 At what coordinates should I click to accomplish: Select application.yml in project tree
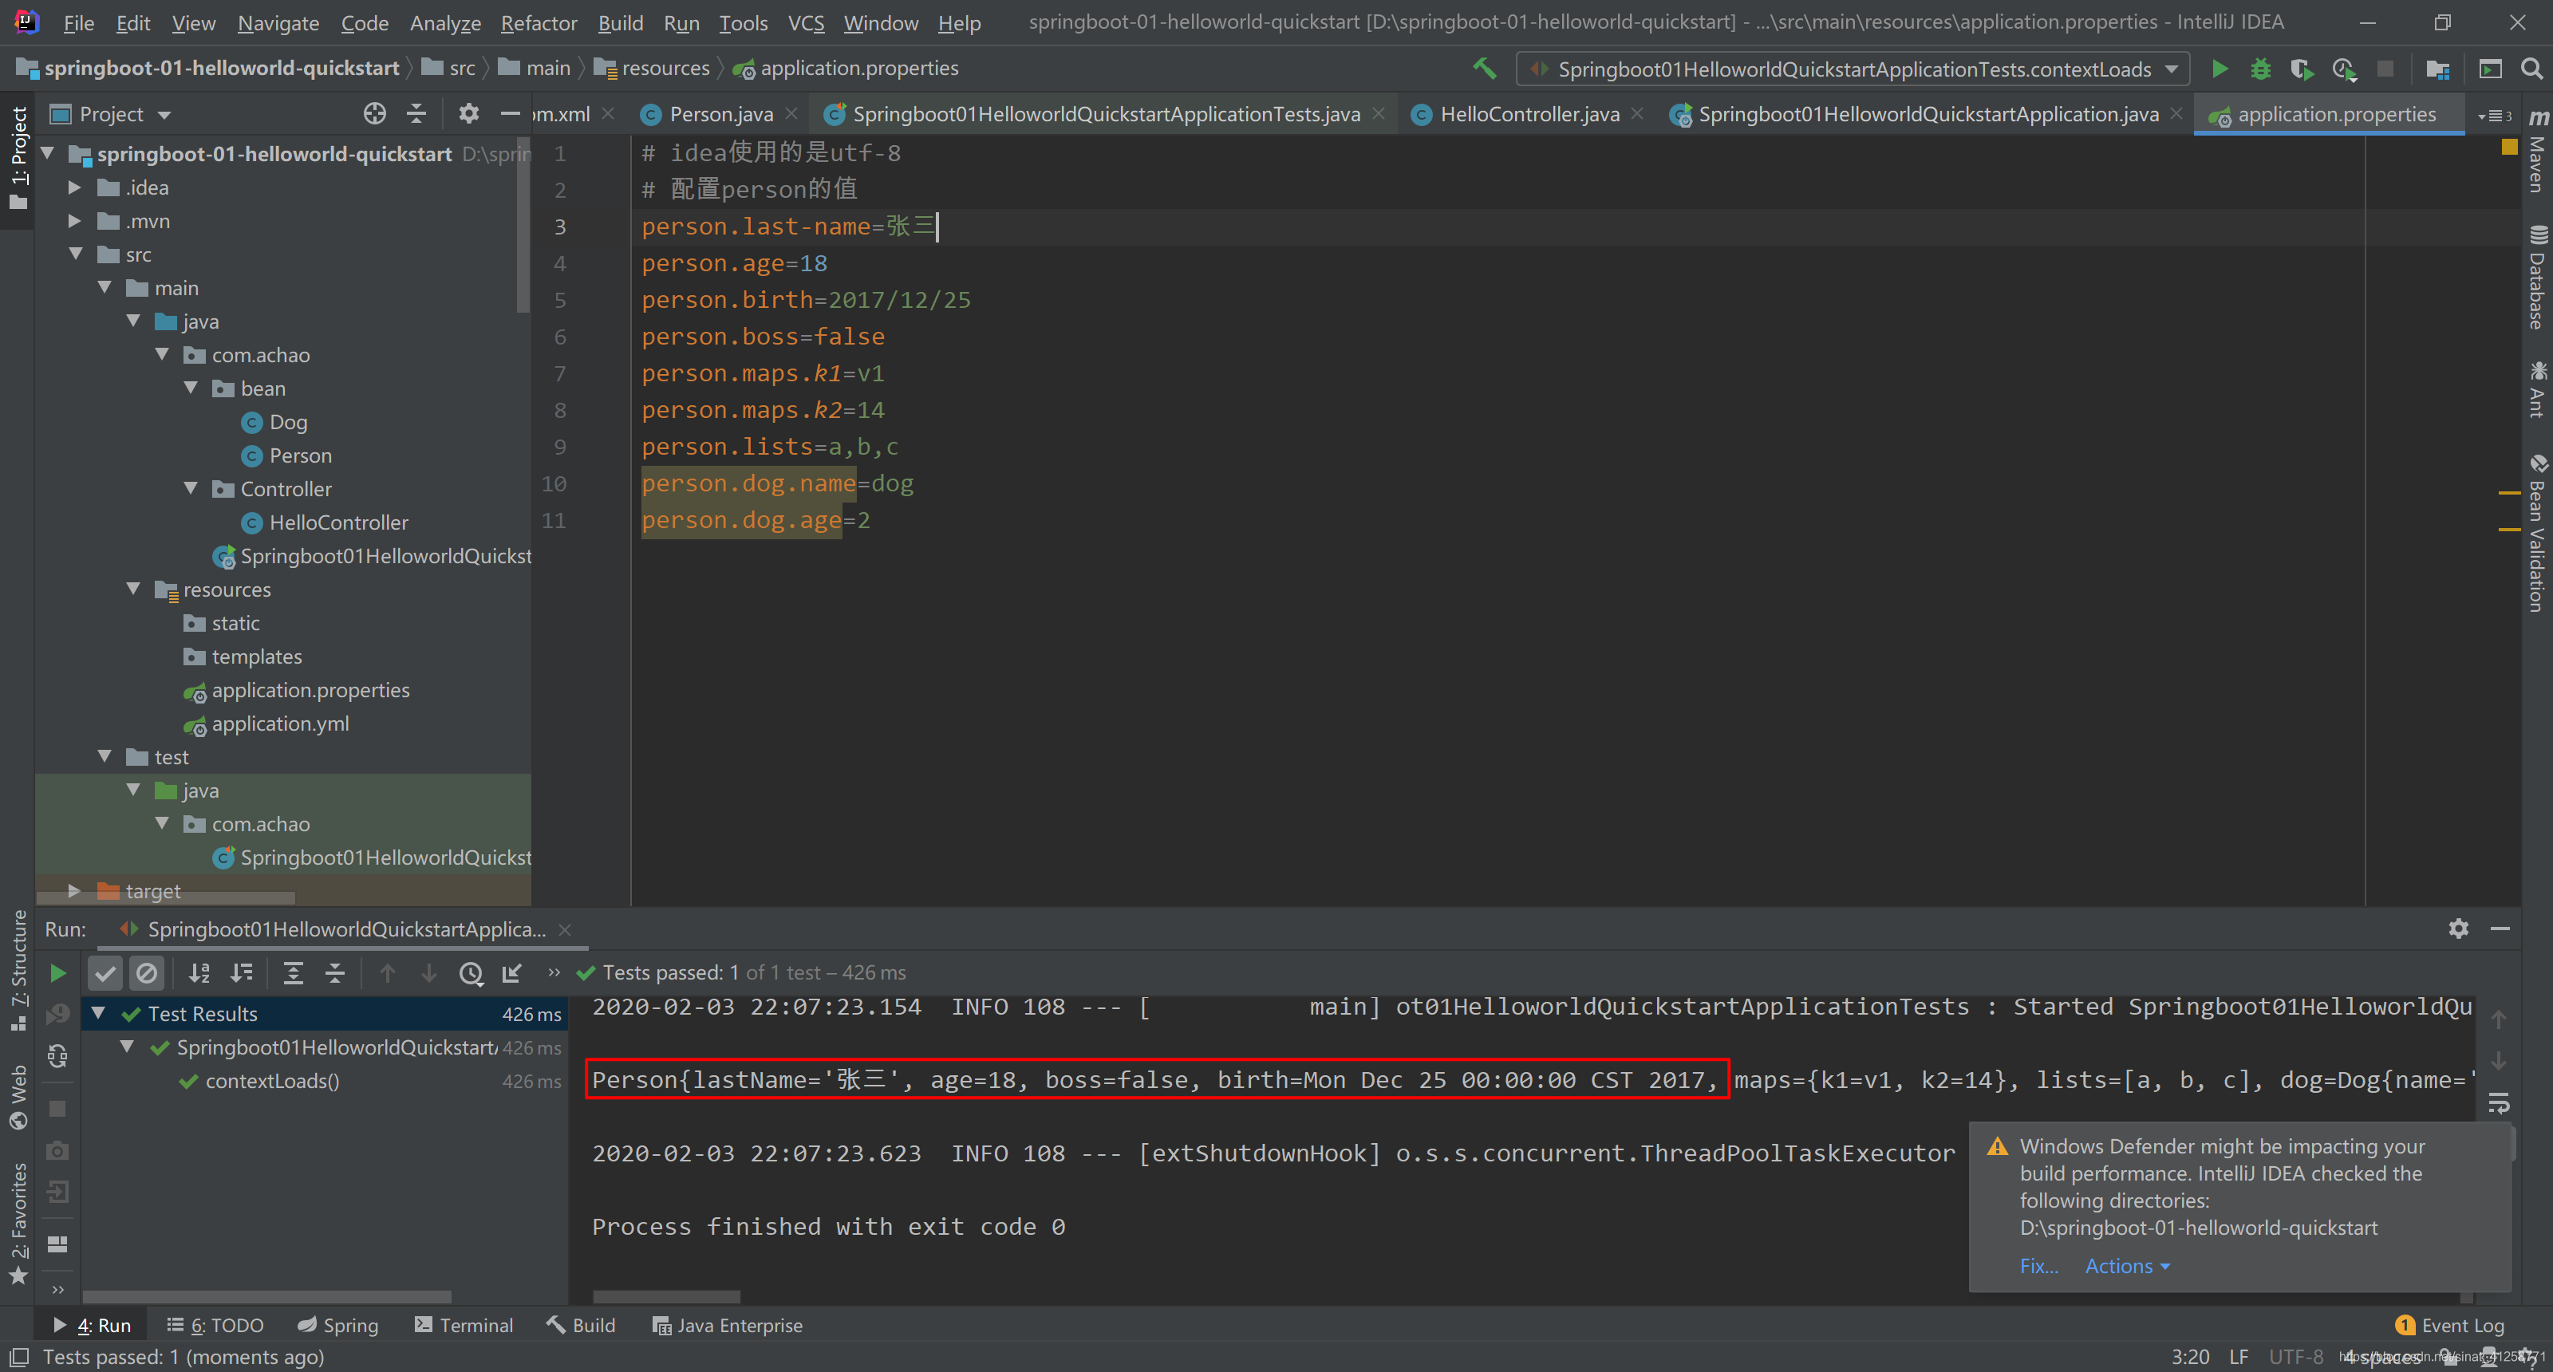click(279, 723)
